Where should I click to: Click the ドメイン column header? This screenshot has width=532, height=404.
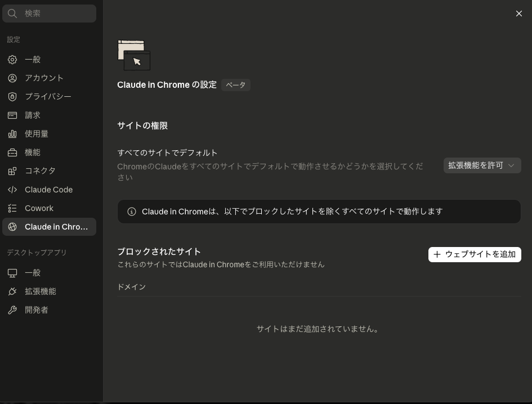pos(132,287)
